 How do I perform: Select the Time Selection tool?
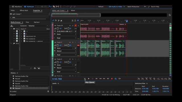coord(61,7)
